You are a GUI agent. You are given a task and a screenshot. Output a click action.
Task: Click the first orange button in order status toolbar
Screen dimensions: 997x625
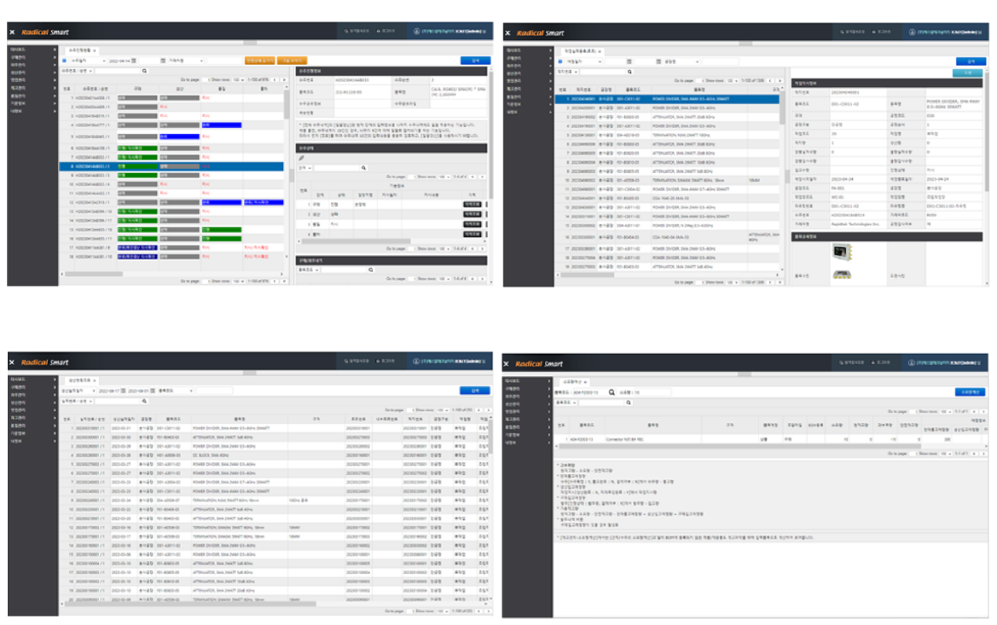260,61
